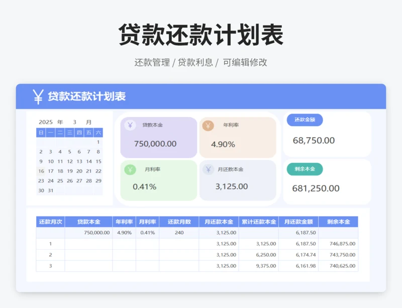Click the 贷款还款计划表 title in blue header
The image size is (402, 308).
click(x=86, y=96)
